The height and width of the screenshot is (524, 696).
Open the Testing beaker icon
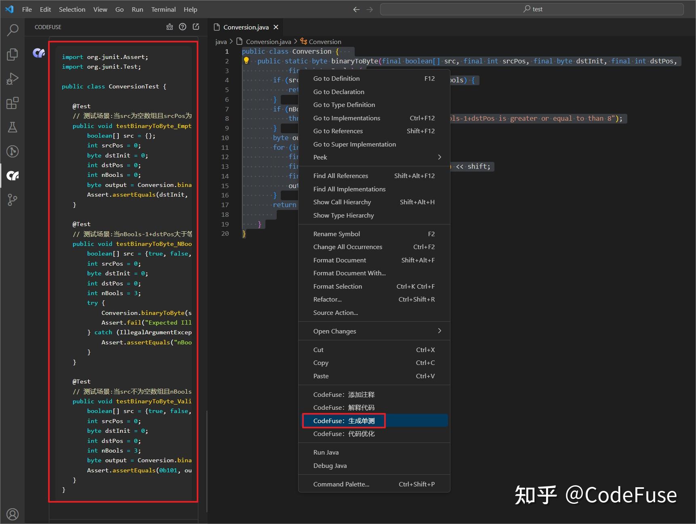12,127
